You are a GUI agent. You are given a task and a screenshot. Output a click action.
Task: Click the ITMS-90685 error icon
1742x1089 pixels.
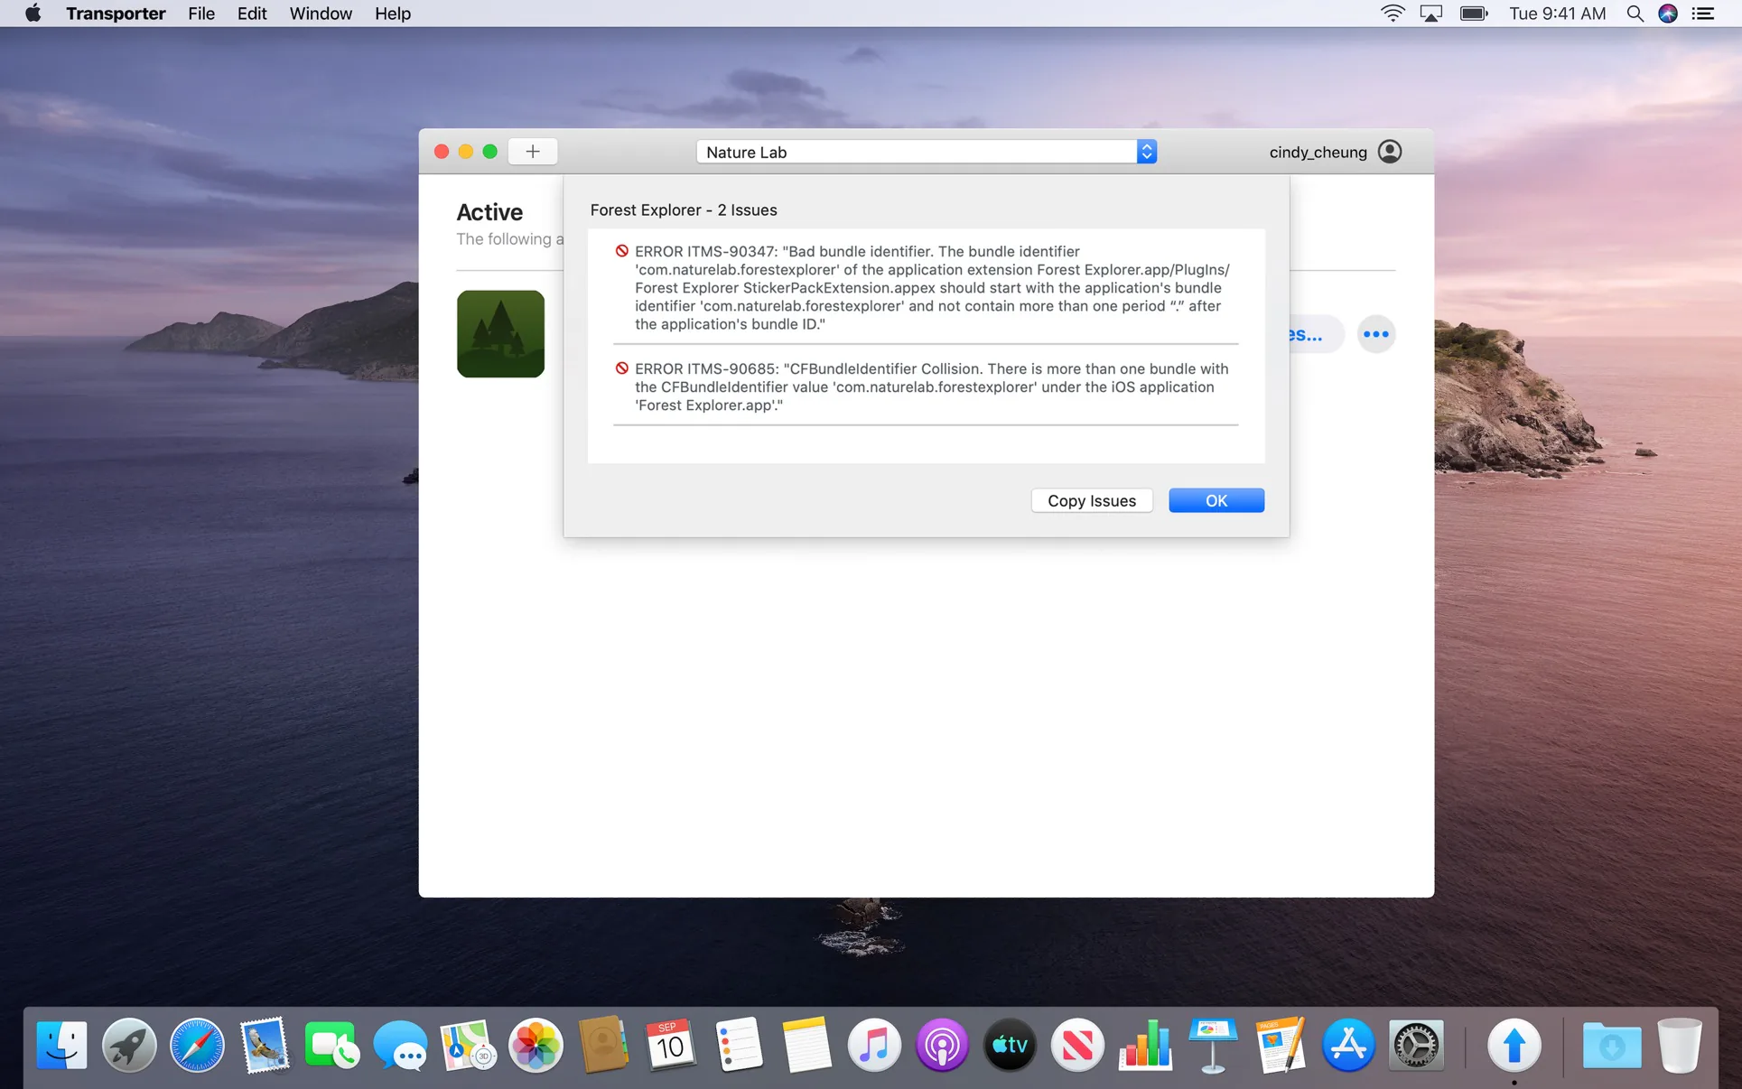point(621,368)
